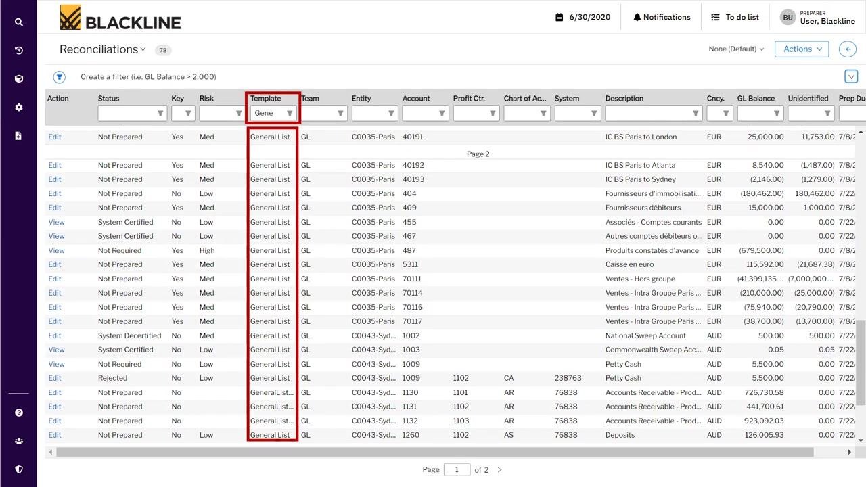The image size is (866, 487).
Task: Select the System Decertified status cell
Action: coord(129,335)
